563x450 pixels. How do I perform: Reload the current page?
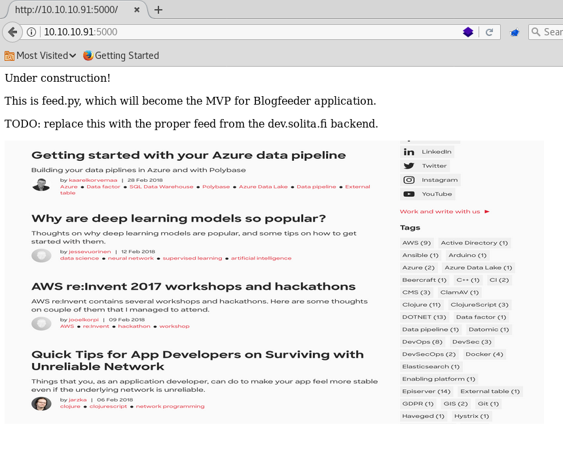(489, 32)
